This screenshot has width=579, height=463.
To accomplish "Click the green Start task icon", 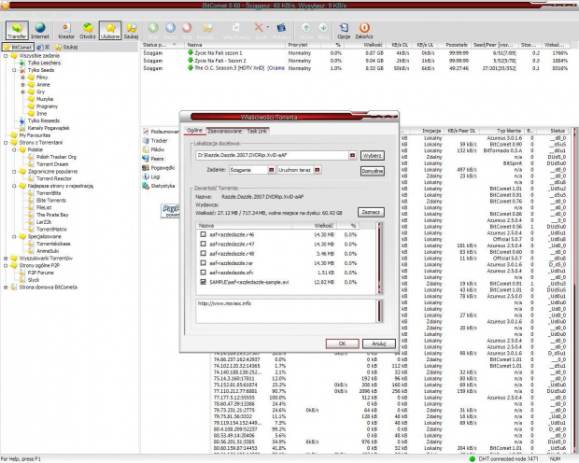I will [153, 30].
